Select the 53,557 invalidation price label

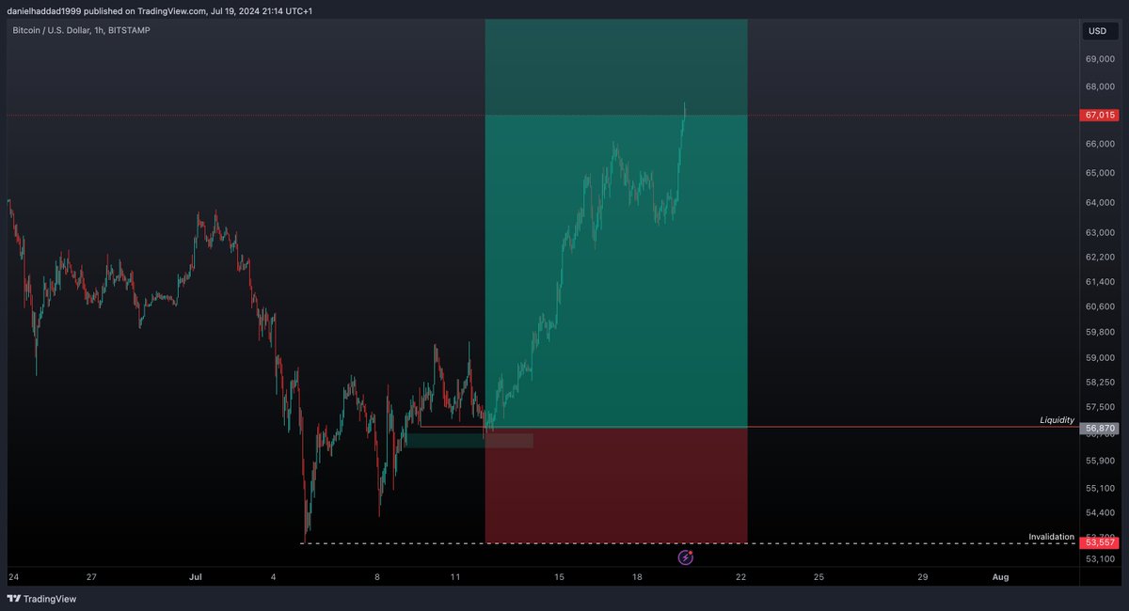click(1100, 542)
